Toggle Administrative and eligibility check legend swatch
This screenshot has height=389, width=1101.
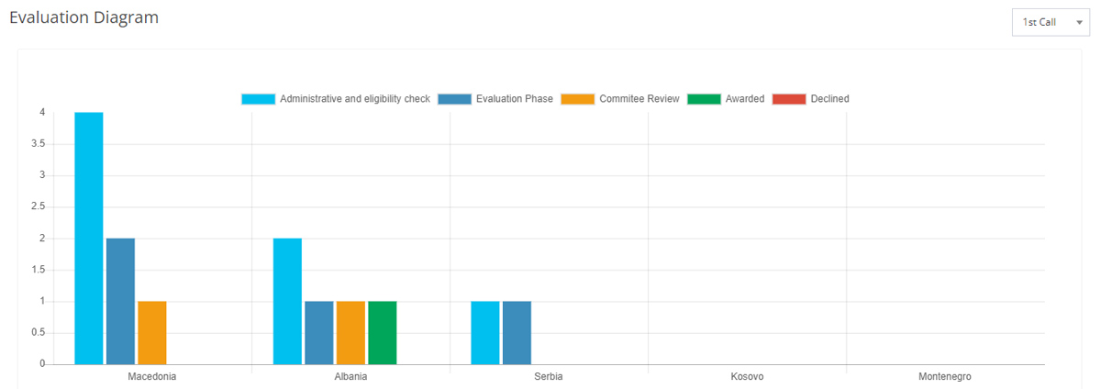[x=258, y=99]
